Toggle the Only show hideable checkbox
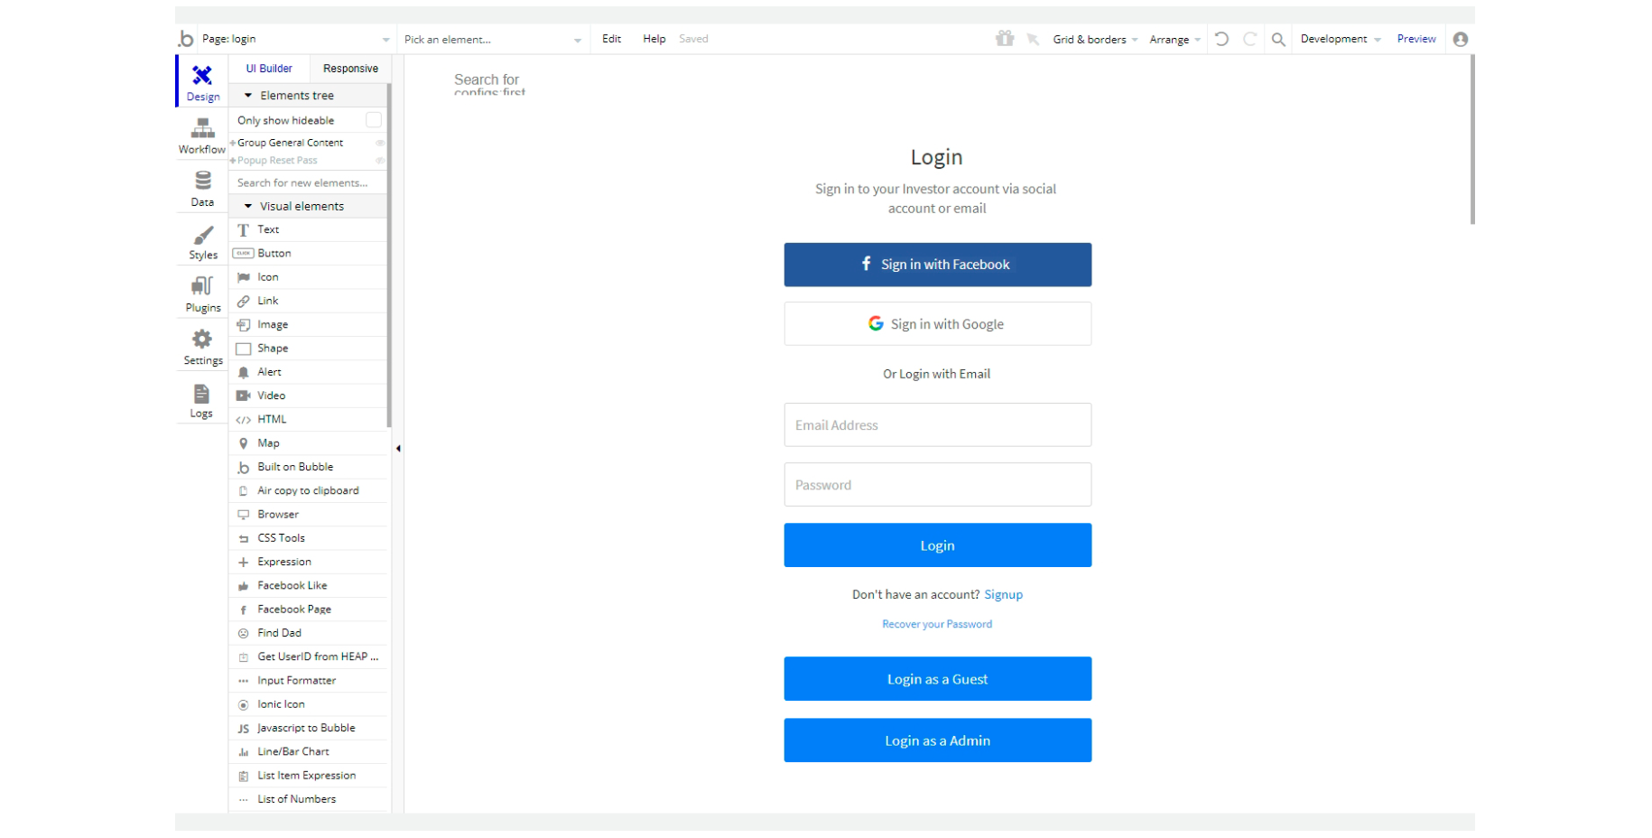Image resolution: width=1652 pixels, height=838 pixels. (x=373, y=120)
